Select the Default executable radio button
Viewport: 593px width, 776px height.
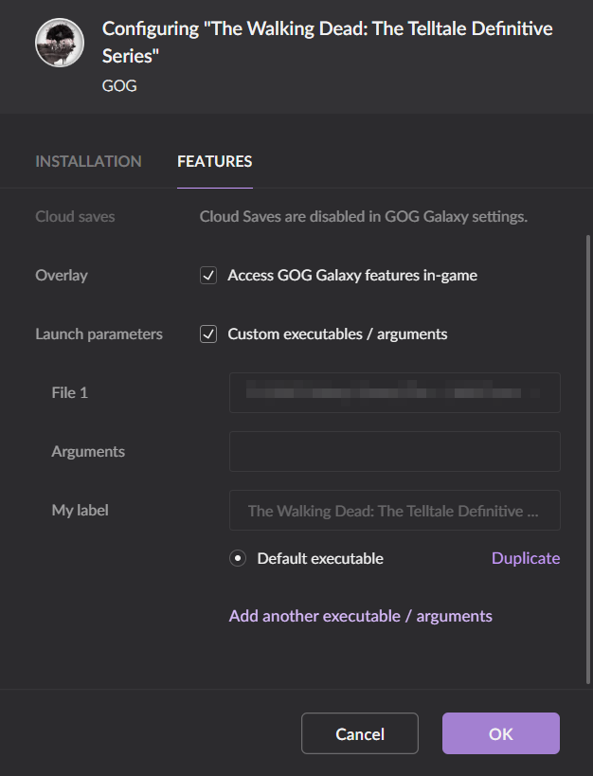[238, 558]
